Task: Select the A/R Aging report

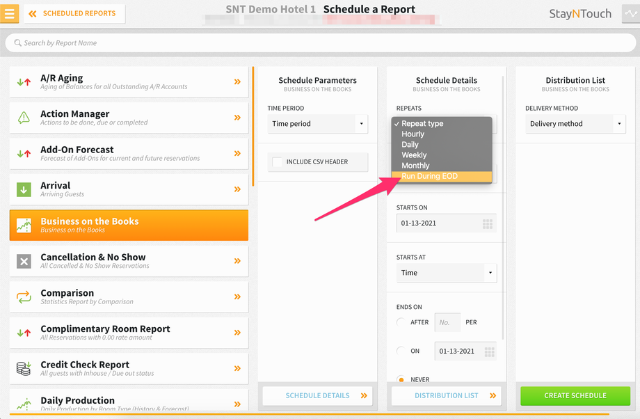Action: click(x=129, y=81)
